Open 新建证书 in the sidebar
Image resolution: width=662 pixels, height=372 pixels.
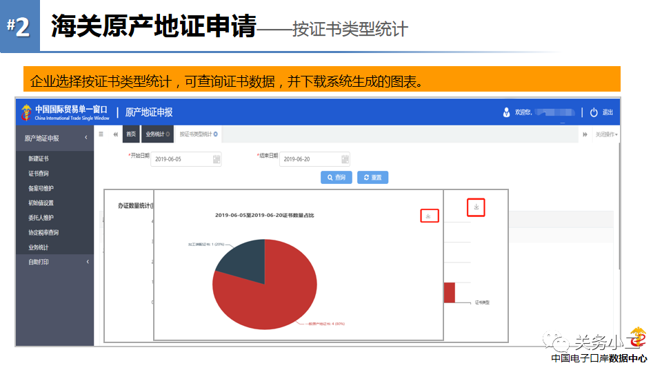(x=39, y=158)
